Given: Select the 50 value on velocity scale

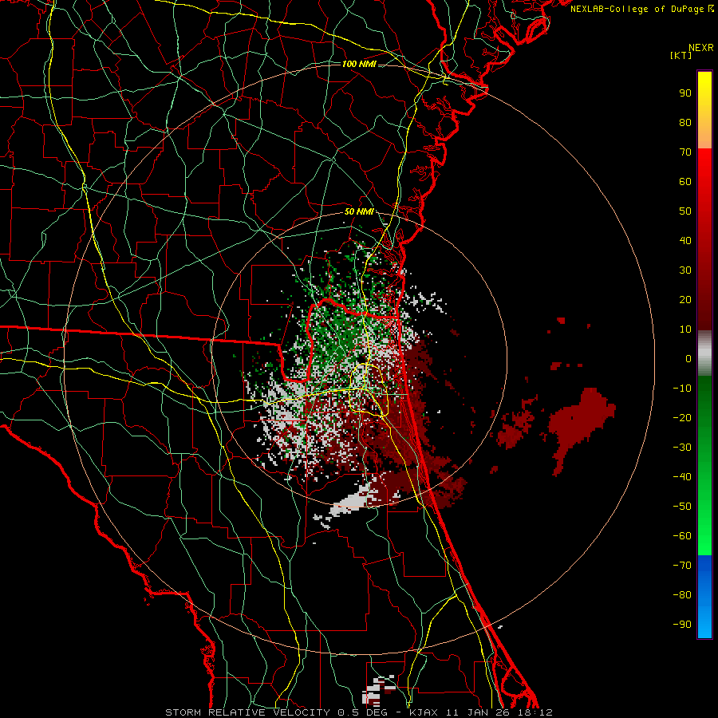Looking at the screenshot, I should click(x=685, y=211).
